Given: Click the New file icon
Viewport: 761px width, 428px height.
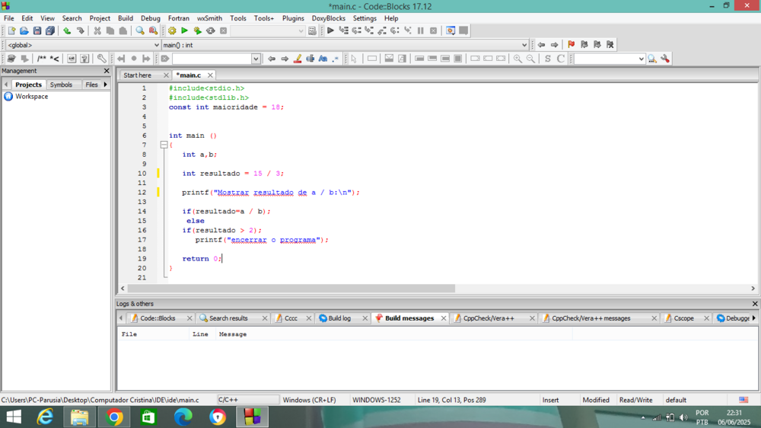Looking at the screenshot, I should tap(11, 31).
